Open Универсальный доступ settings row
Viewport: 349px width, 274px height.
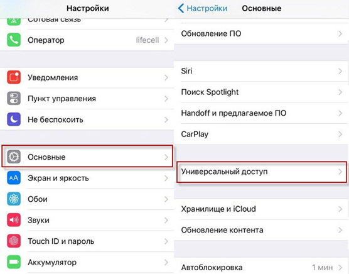click(x=262, y=172)
